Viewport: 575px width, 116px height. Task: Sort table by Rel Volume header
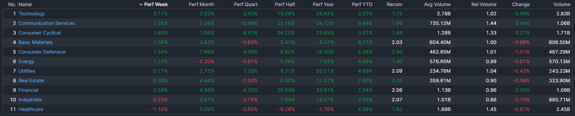[x=484, y=4]
